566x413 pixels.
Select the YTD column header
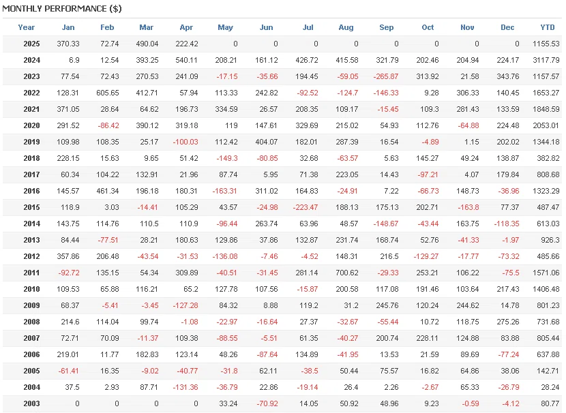click(548, 27)
